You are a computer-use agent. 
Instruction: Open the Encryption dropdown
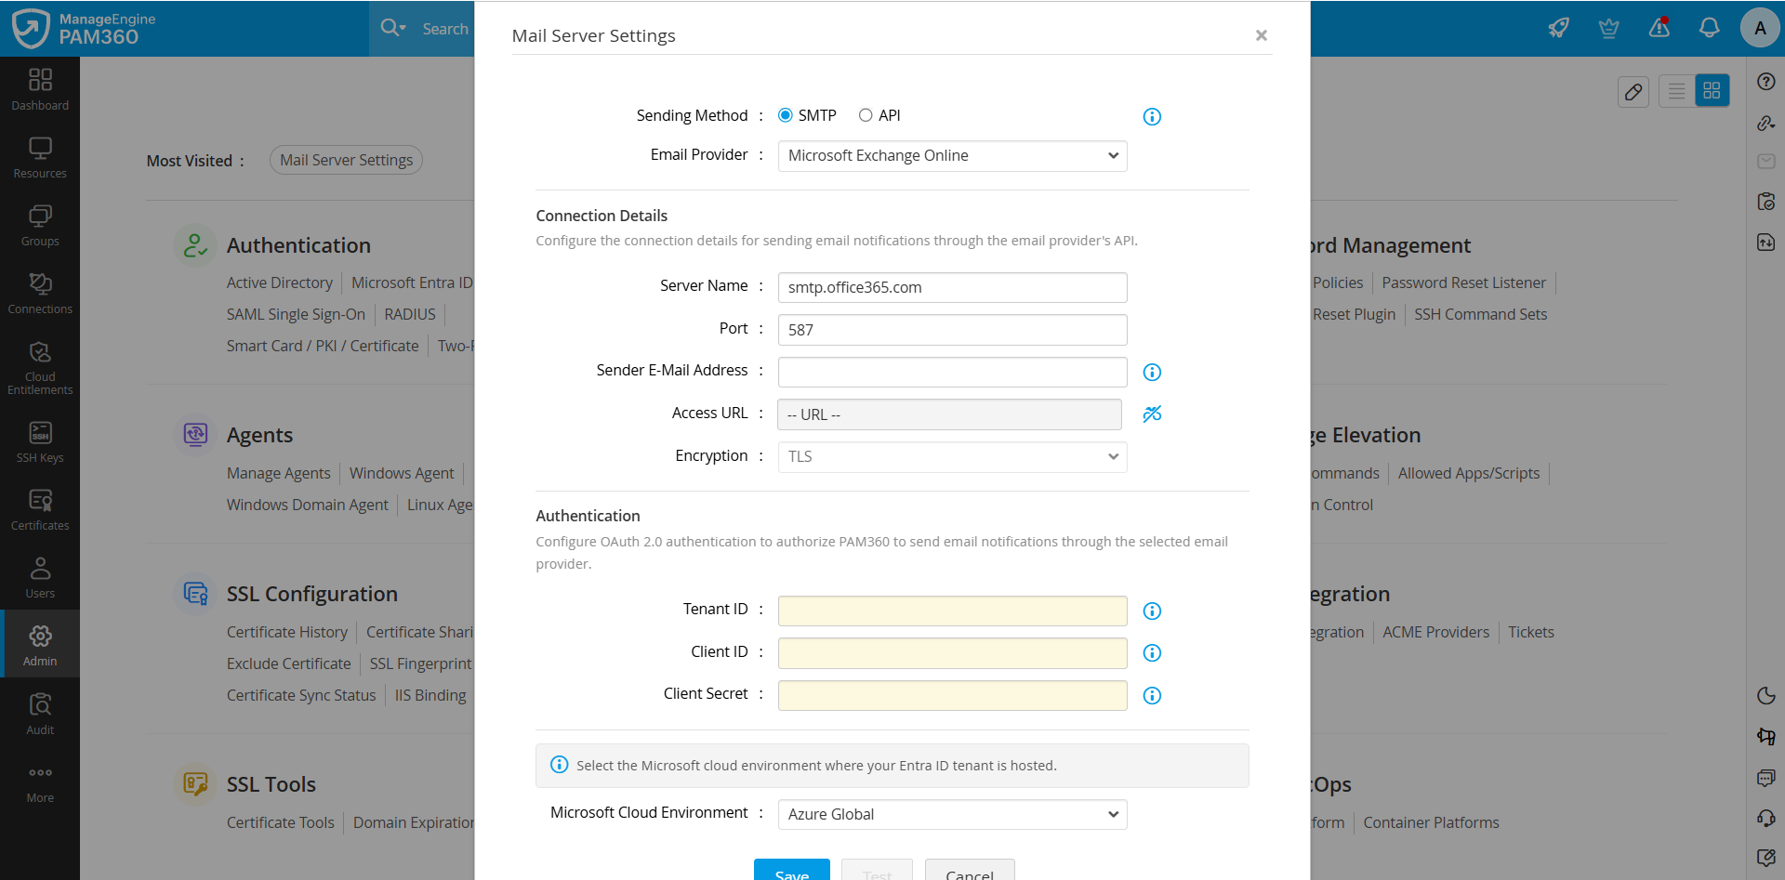952,457
